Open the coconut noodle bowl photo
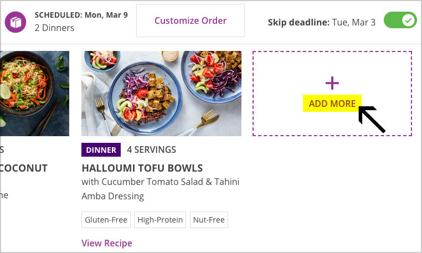 (34, 94)
